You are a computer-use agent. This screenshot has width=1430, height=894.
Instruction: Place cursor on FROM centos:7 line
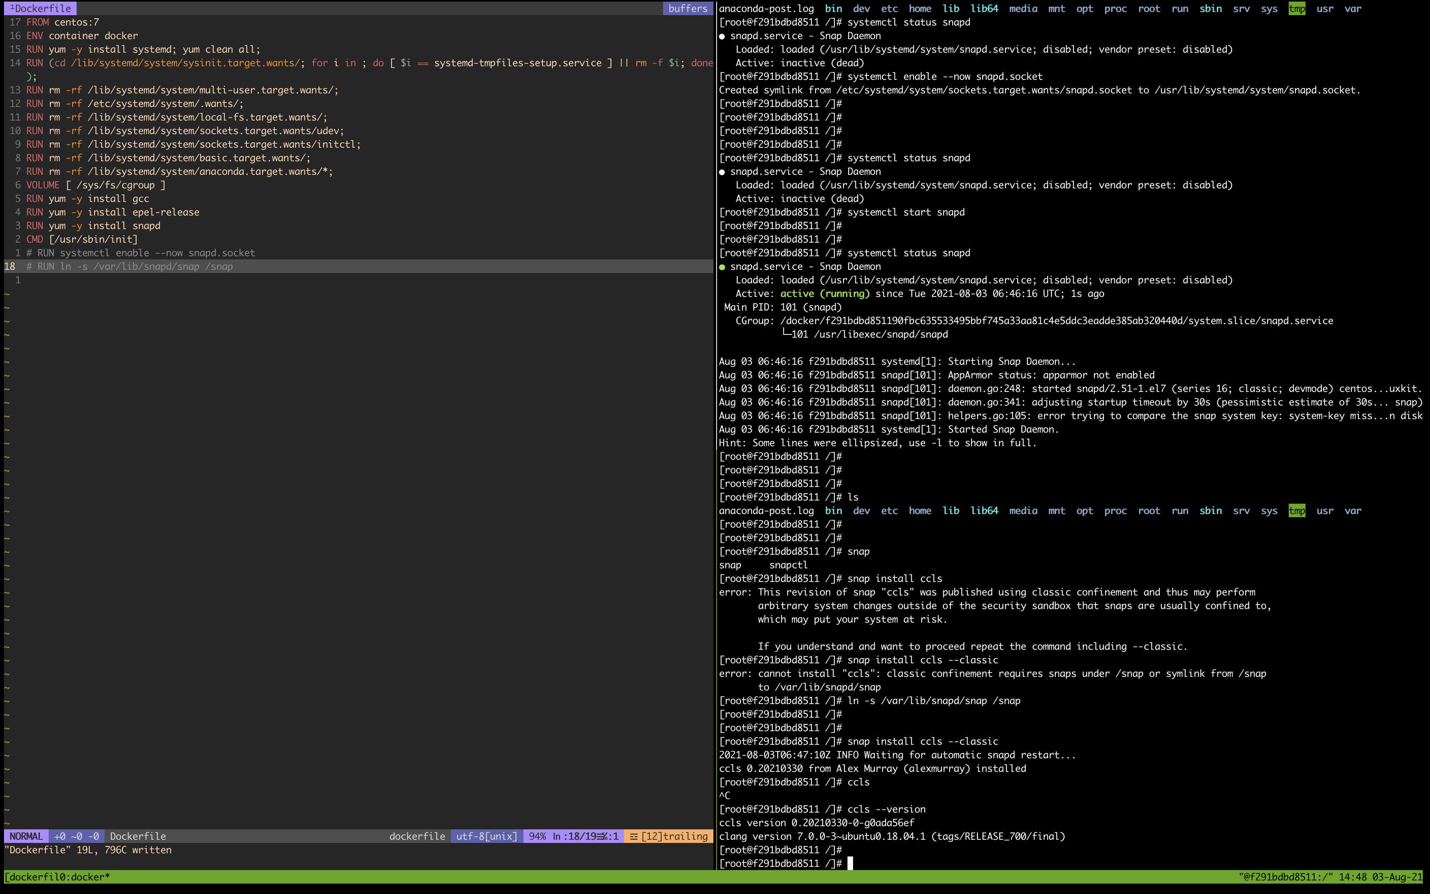click(x=63, y=22)
